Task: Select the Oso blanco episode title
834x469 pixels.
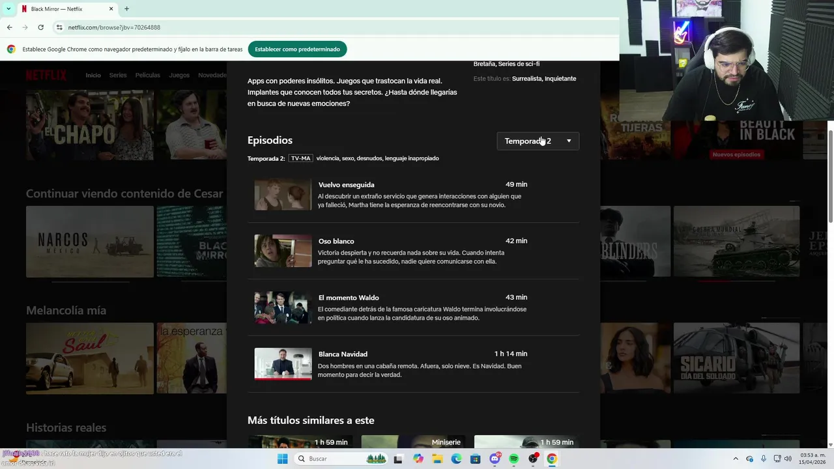Action: pyautogui.click(x=336, y=241)
